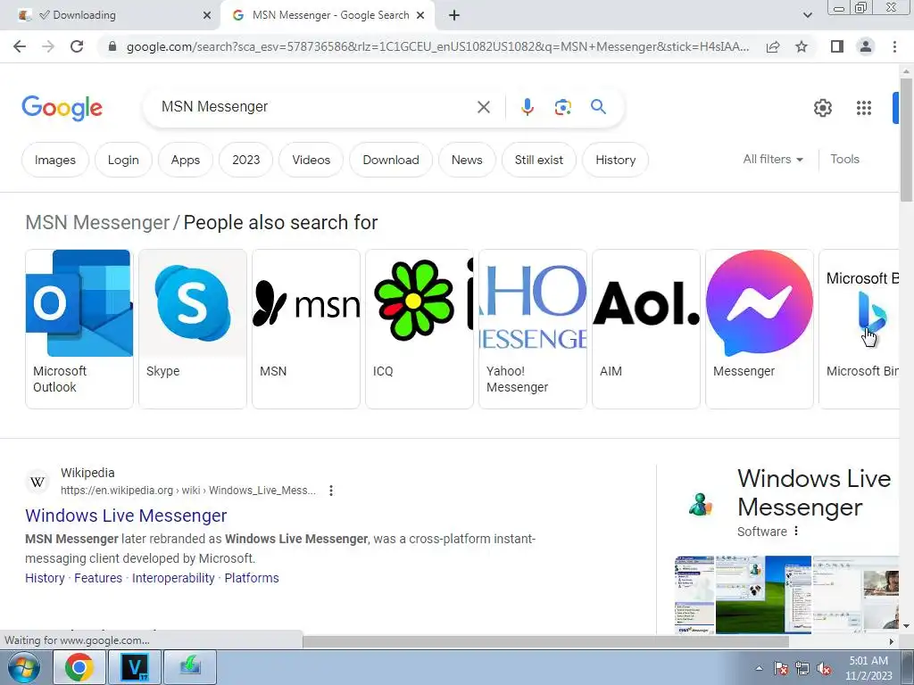Viewport: 914px width, 685px height.
Task: Open a new tab with the plus button
Action: pos(454,16)
